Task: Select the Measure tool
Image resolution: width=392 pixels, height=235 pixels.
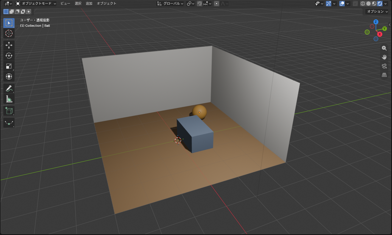Action: tap(9, 99)
